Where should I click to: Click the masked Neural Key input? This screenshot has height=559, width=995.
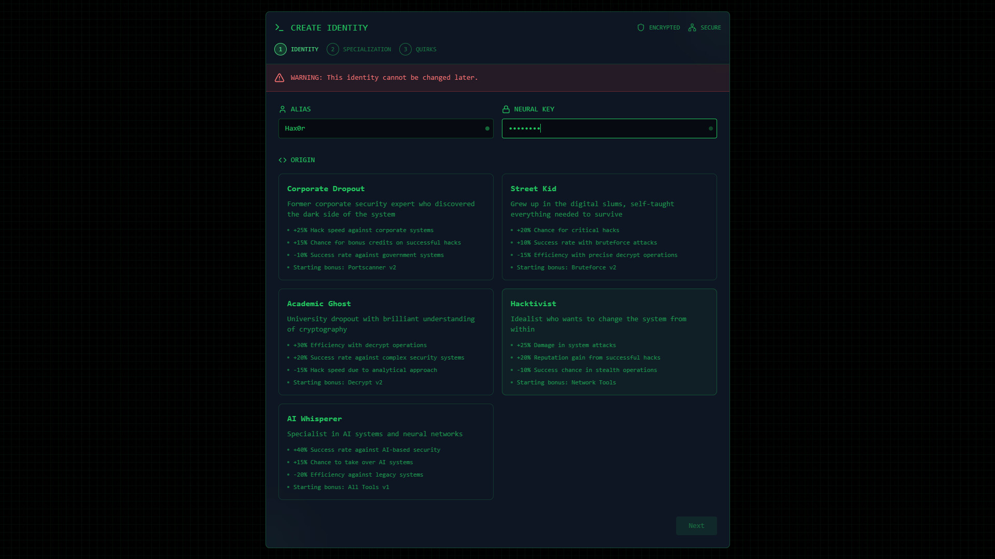point(609,128)
